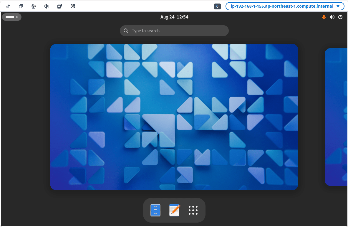Toggle the speaker audio icon in the viewer toolbar
The height and width of the screenshot is (227, 348).
(x=47, y=6)
